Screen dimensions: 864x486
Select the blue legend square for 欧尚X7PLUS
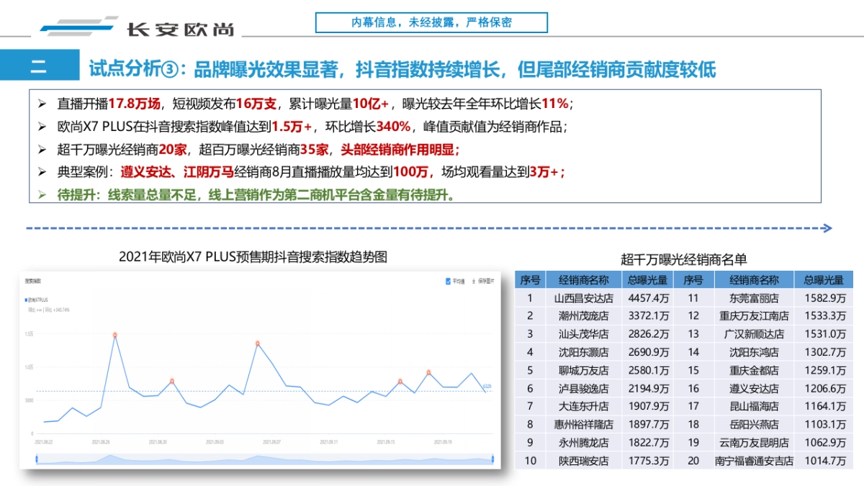[x=25, y=301]
